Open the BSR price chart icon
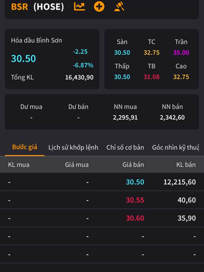 79,6
